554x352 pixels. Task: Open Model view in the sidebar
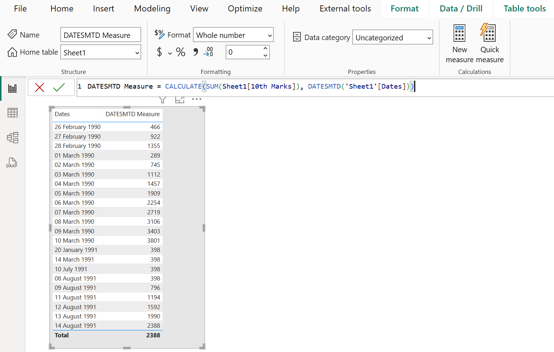coord(13,138)
